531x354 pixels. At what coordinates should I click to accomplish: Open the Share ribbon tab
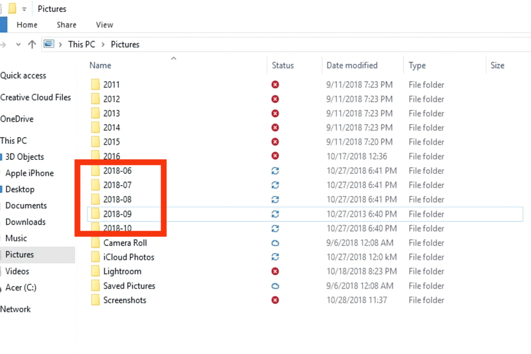pyautogui.click(x=66, y=25)
